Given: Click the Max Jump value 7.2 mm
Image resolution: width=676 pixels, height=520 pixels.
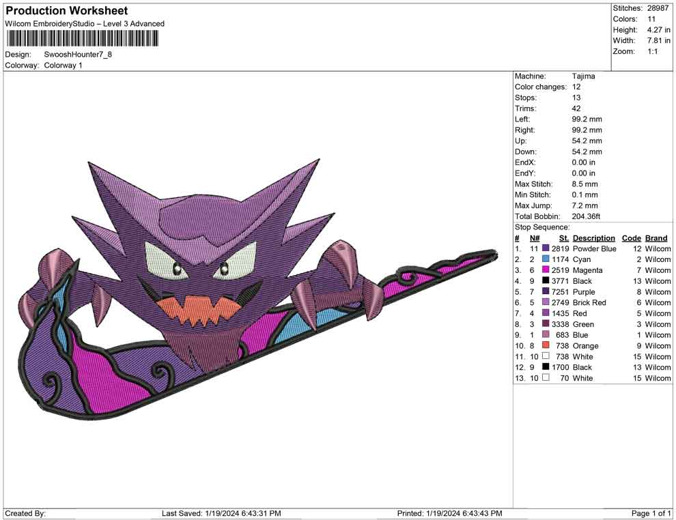Looking at the screenshot, I should (585, 205).
